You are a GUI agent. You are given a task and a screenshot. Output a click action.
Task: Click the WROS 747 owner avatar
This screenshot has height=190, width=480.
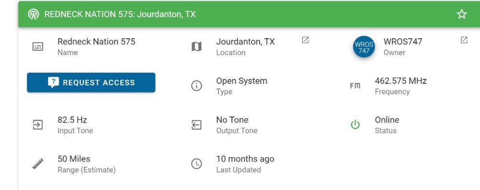coord(364,47)
